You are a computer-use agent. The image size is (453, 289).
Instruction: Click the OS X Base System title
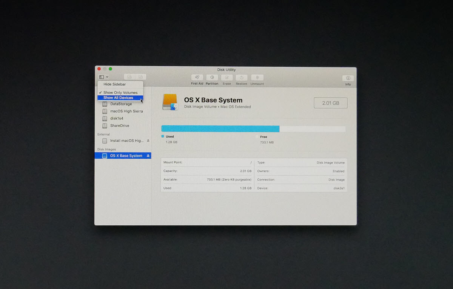click(x=213, y=100)
